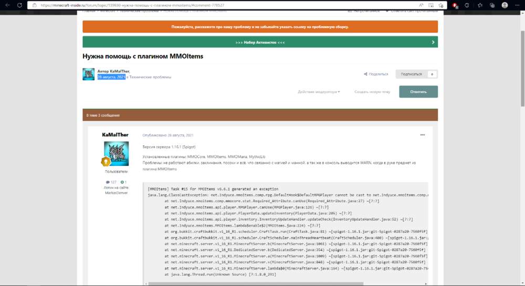Click the browser back arrow
525x286 pixels.
tap(7, 5)
